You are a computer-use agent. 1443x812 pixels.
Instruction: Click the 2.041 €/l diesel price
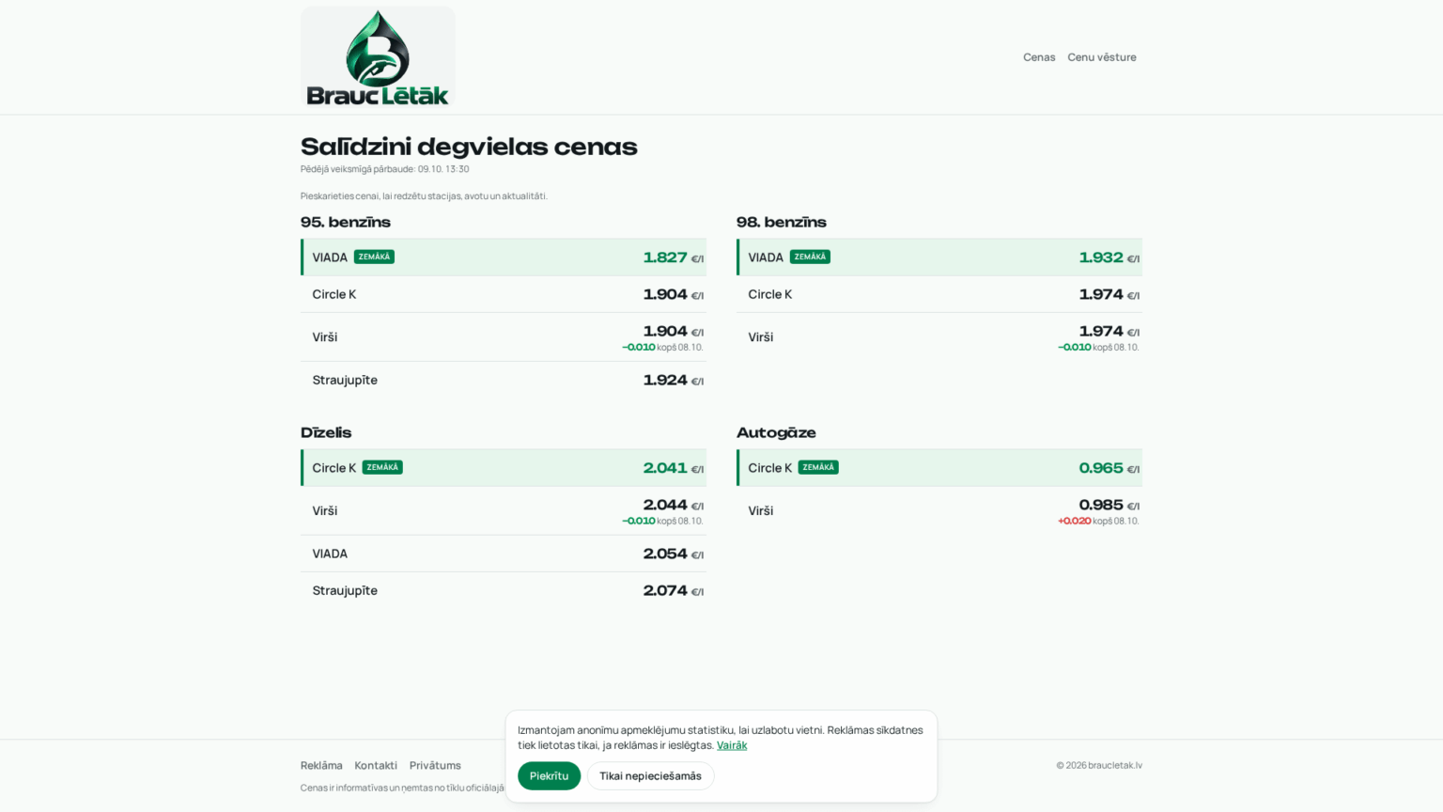pyautogui.click(x=674, y=468)
